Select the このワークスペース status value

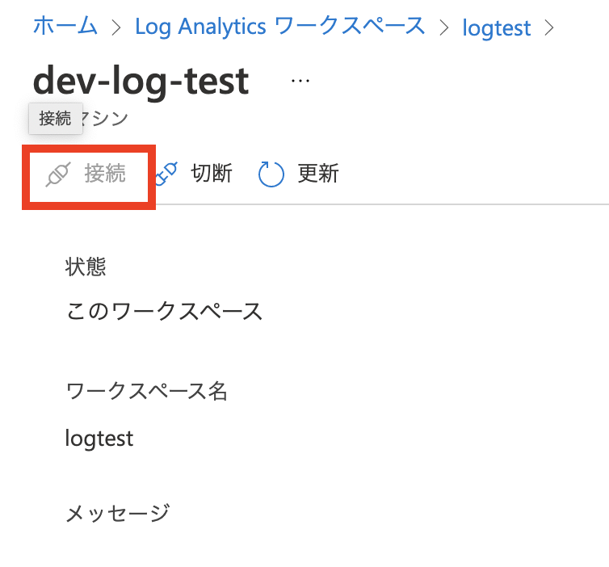pos(164,312)
